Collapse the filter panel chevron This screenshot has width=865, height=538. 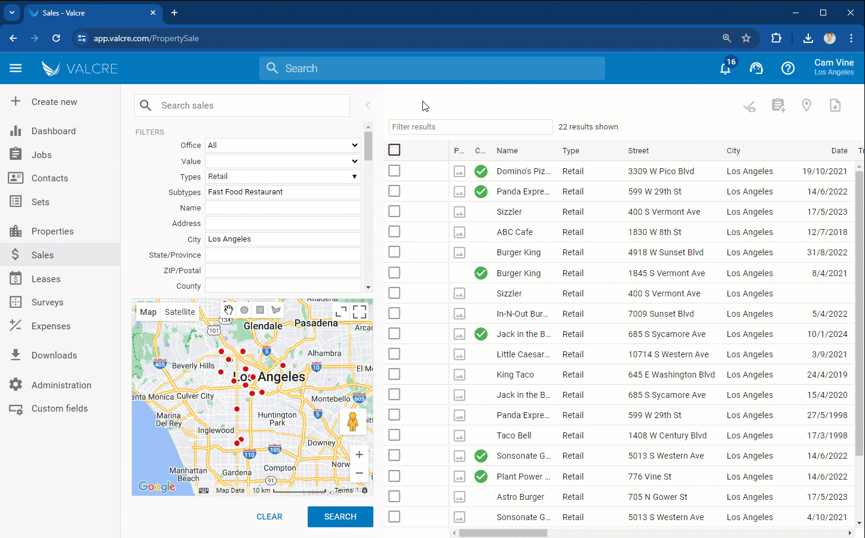click(x=368, y=106)
